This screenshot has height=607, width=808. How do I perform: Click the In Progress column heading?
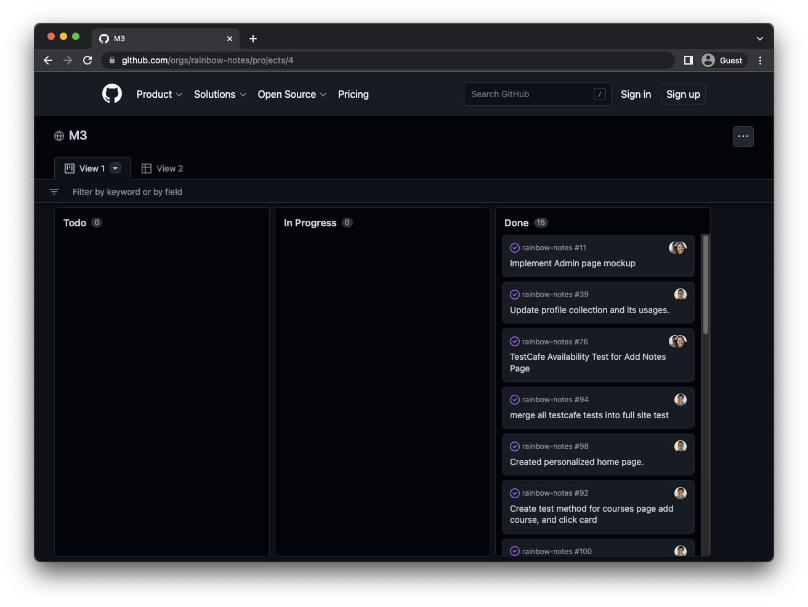click(310, 223)
